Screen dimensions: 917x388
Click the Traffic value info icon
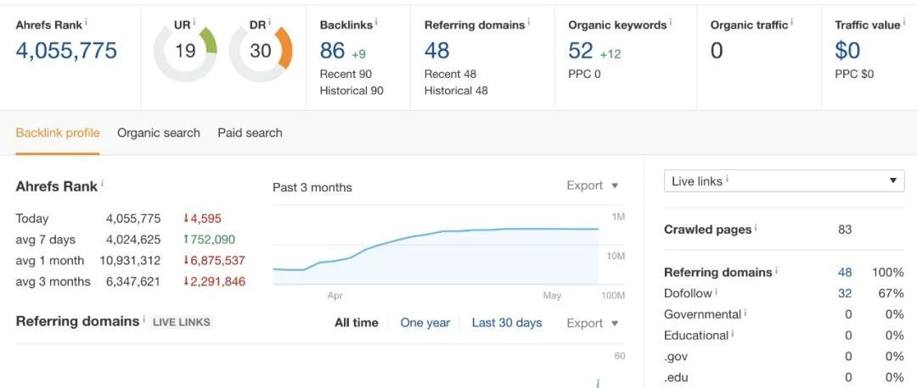pyautogui.click(x=903, y=21)
